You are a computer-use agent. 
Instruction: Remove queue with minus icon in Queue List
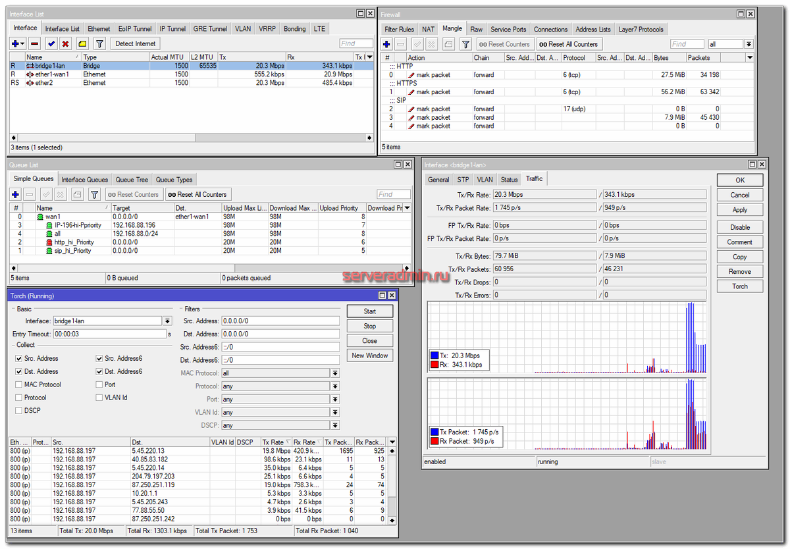[x=30, y=194]
